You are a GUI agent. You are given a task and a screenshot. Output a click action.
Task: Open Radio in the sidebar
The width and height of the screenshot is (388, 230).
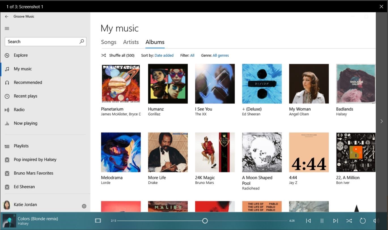pyautogui.click(x=45, y=110)
